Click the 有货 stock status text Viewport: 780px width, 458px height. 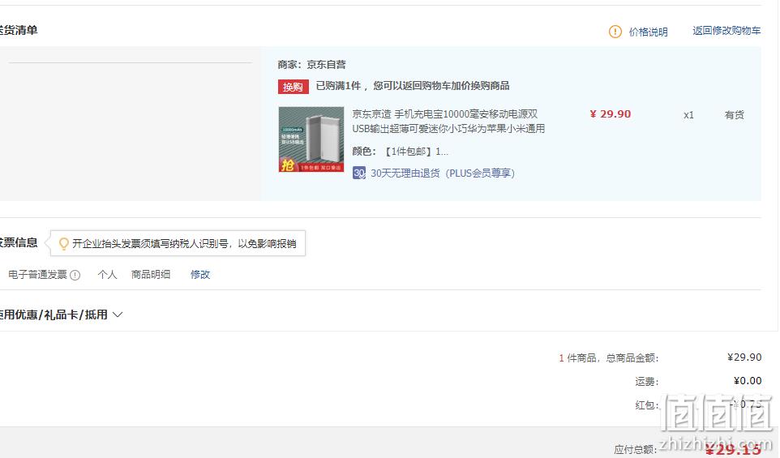coord(735,115)
